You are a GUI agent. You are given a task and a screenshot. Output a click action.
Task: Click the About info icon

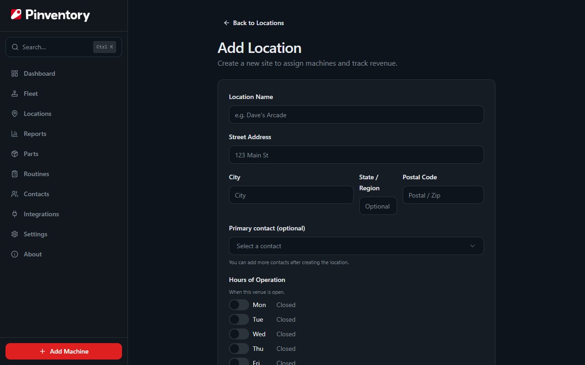click(15, 254)
